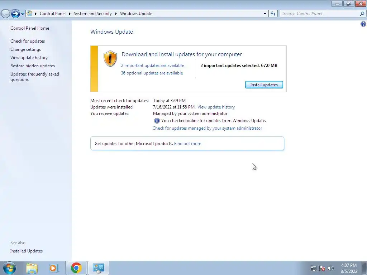Click the Refresh button next to address bar
367x275 pixels.
click(x=273, y=14)
